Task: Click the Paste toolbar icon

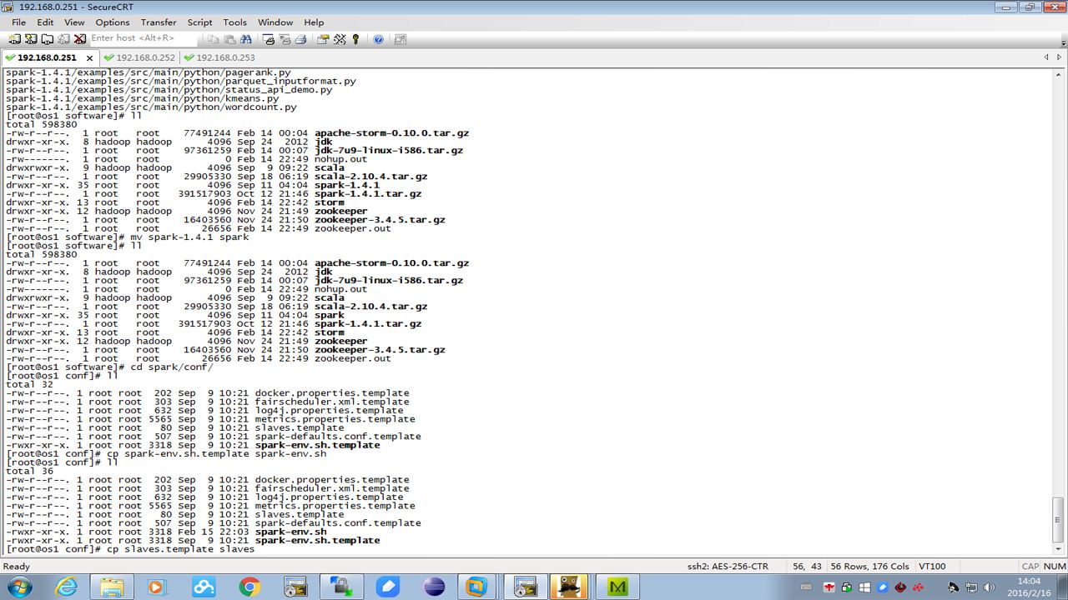Action: (x=229, y=39)
